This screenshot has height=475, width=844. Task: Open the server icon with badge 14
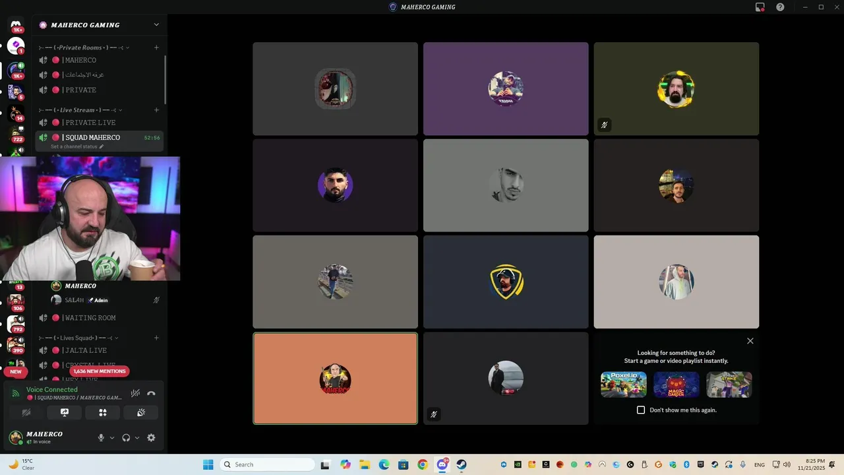[16, 113]
